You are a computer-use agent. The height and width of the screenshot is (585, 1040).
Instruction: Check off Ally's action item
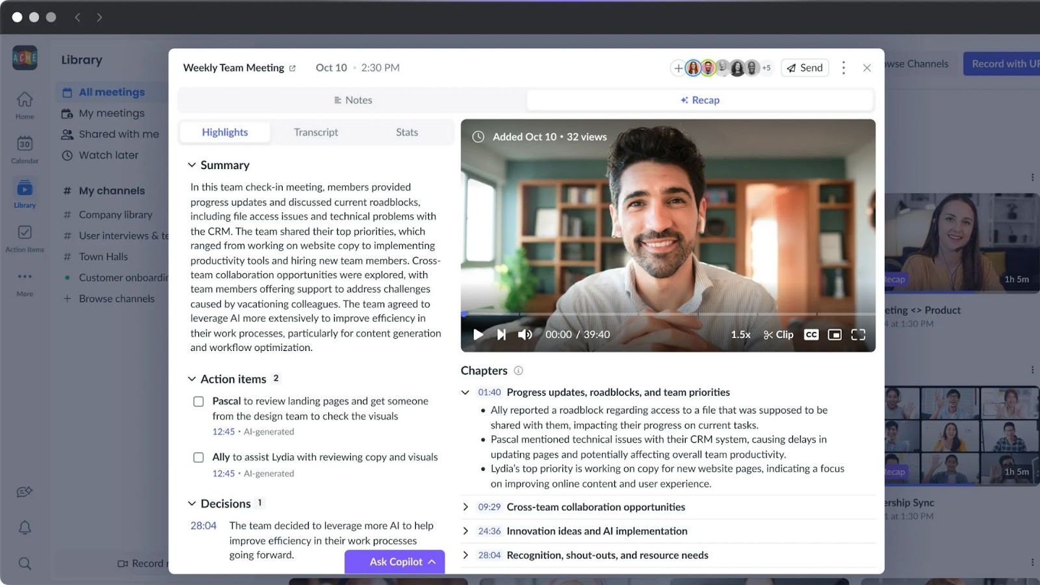[198, 457]
